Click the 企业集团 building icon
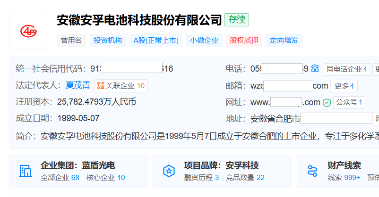This screenshot has height=197, width=379. coord(25,171)
